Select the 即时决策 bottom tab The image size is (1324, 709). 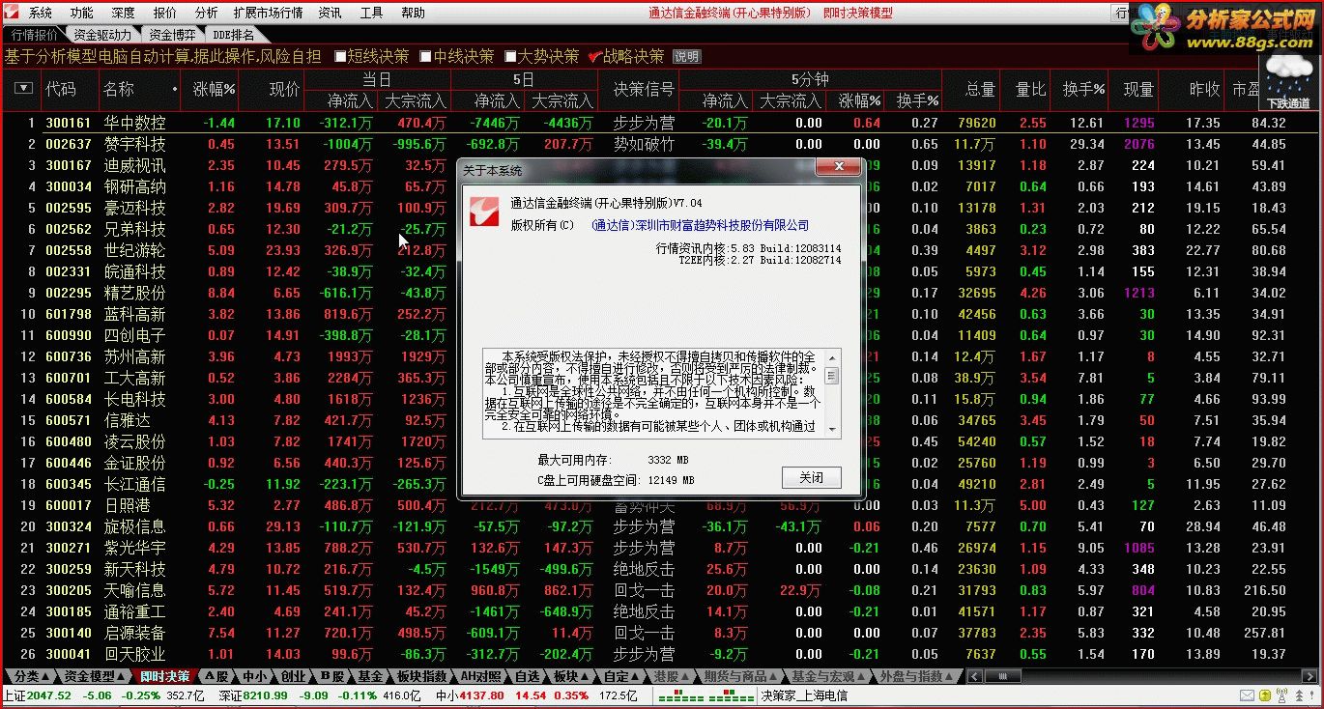pos(164,676)
